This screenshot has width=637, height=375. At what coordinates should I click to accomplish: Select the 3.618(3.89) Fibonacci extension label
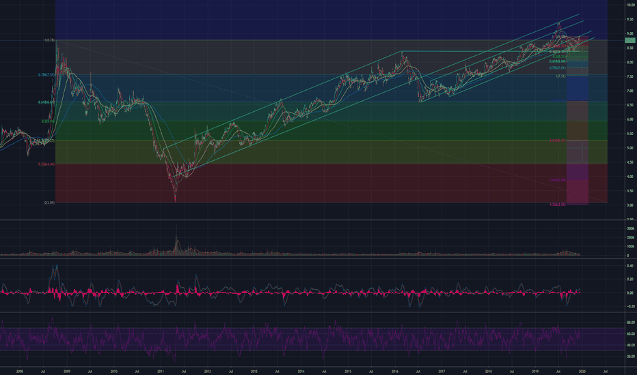coord(558,180)
